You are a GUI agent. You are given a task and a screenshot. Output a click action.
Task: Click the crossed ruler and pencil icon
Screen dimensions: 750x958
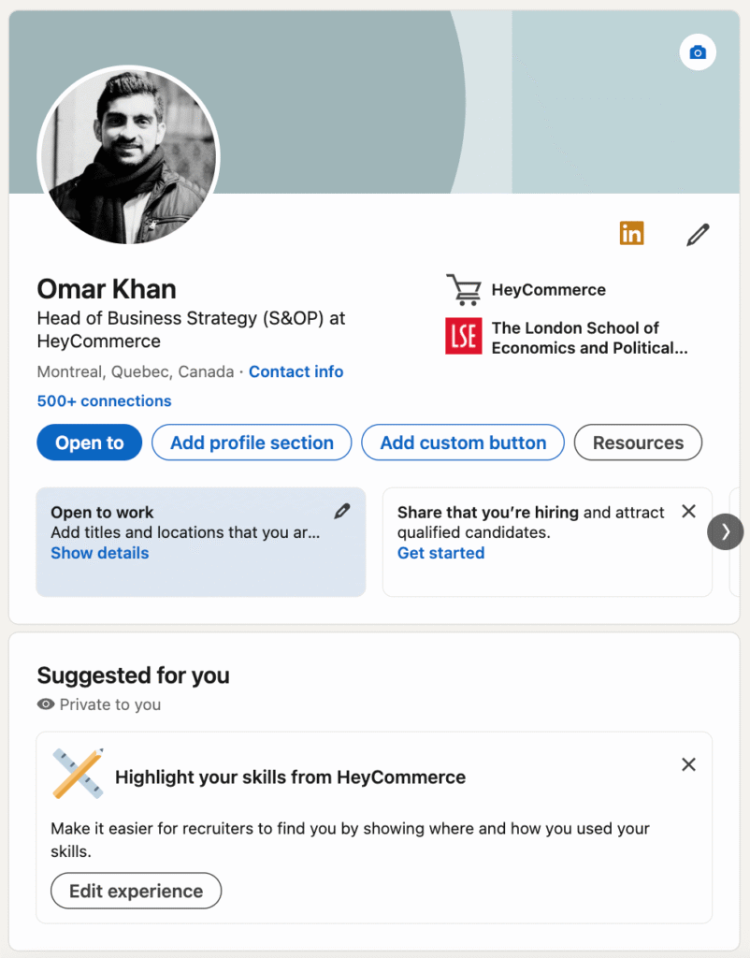tap(78, 774)
